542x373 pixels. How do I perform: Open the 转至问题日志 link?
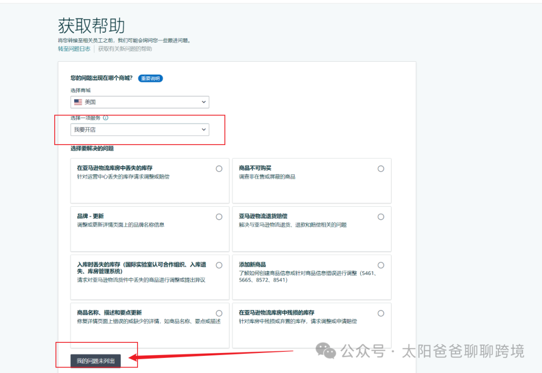click(74, 49)
